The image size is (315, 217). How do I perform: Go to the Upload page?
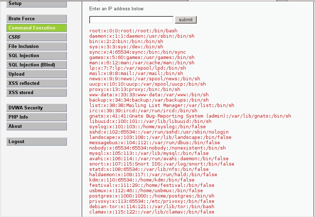click(36, 74)
